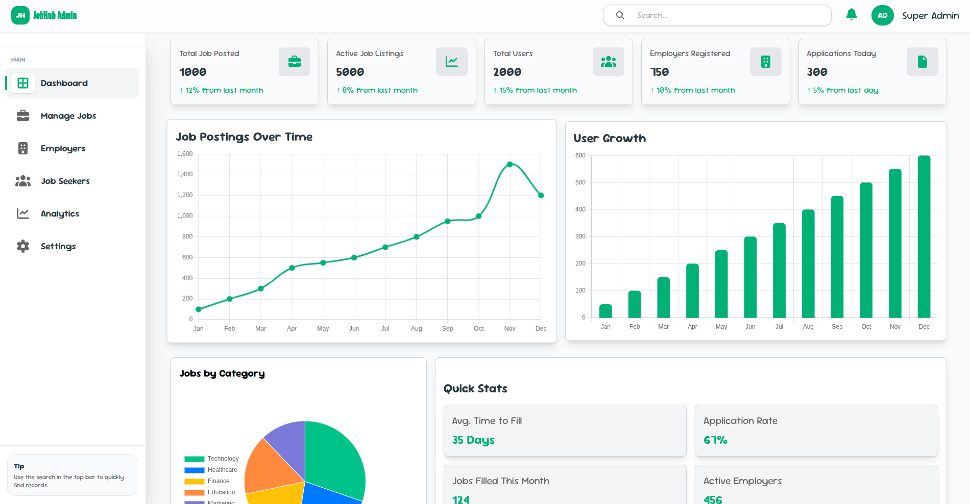Focus the Search input field

pos(730,15)
